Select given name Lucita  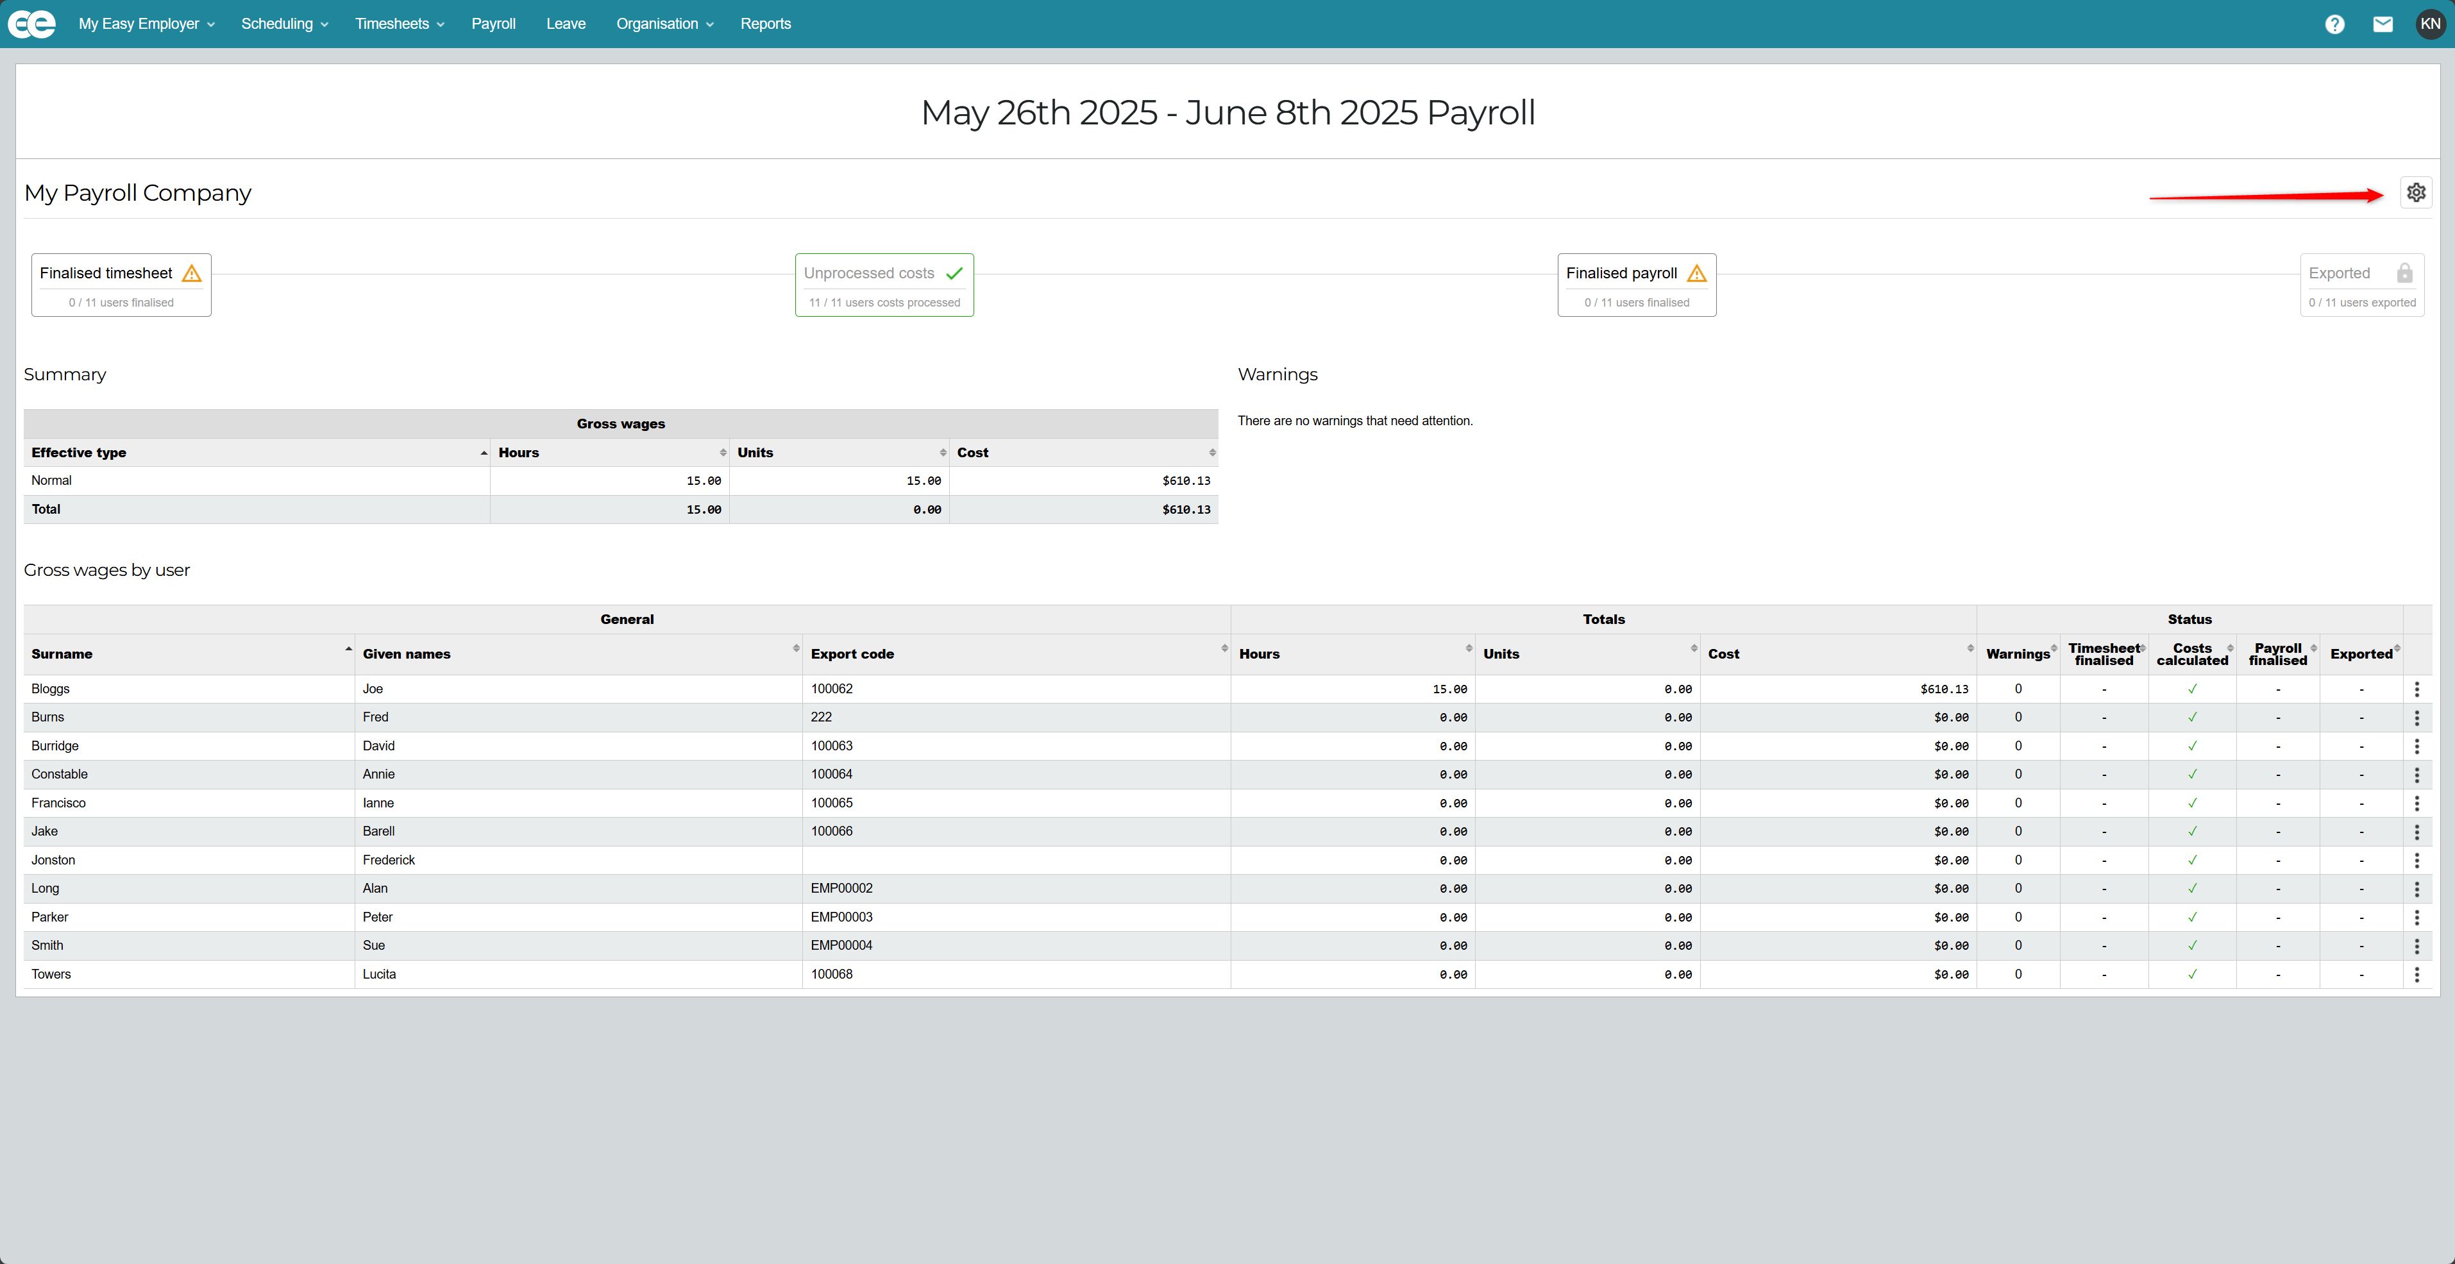[379, 974]
